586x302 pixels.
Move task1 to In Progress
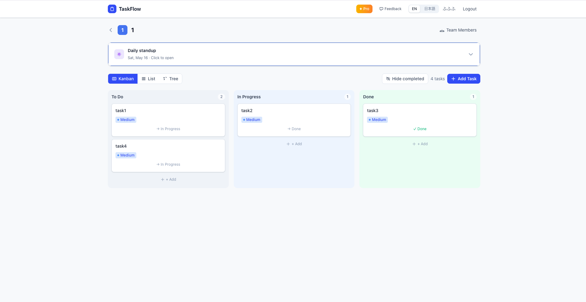point(168,129)
